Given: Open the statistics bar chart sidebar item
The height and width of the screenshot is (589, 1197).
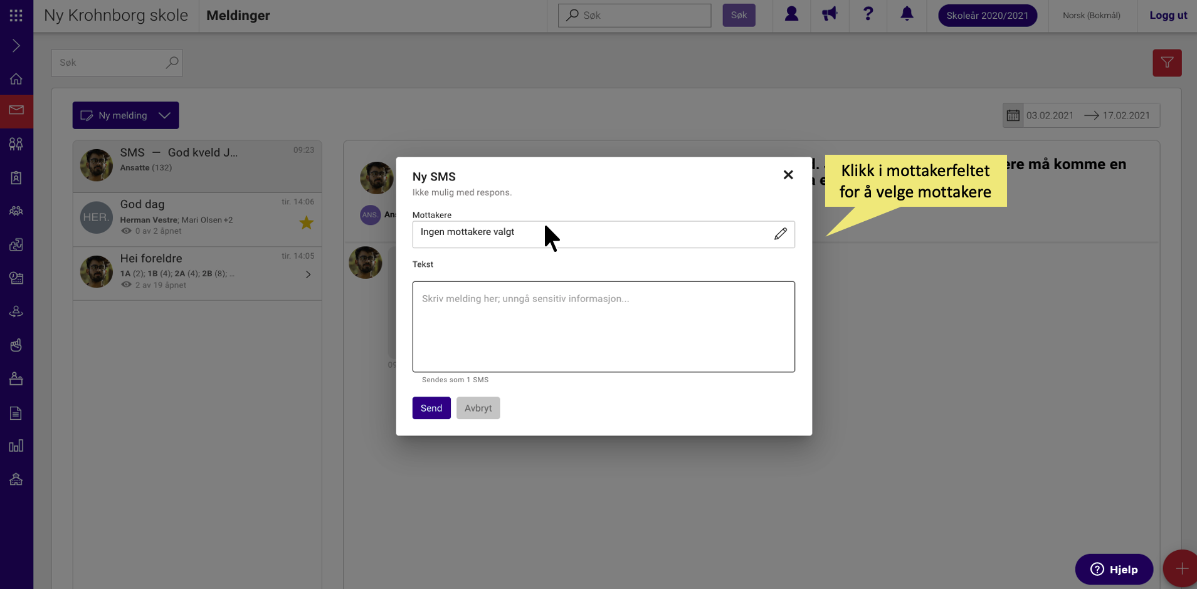Looking at the screenshot, I should pos(16,446).
